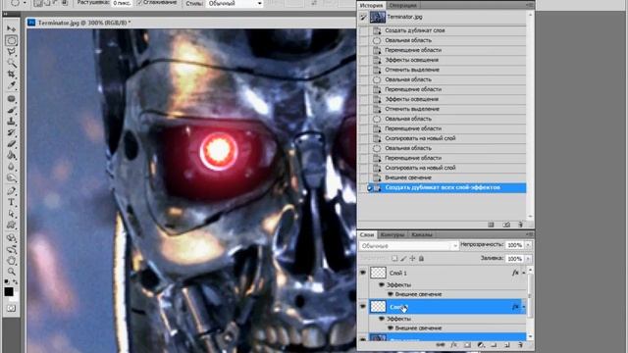Select the Shape tool
Screen dimensions: 628x353
(x=11, y=225)
